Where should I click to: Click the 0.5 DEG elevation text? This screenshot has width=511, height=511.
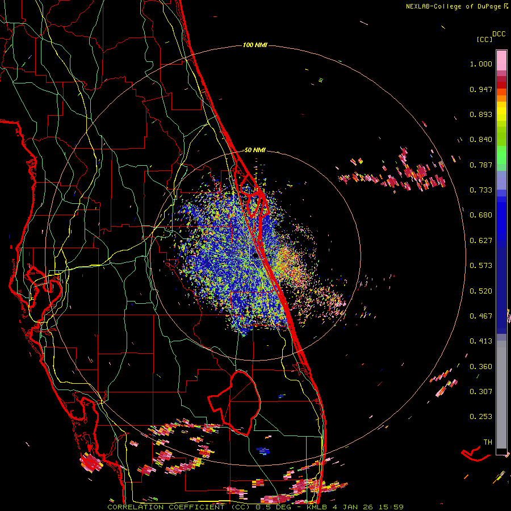click(273, 507)
